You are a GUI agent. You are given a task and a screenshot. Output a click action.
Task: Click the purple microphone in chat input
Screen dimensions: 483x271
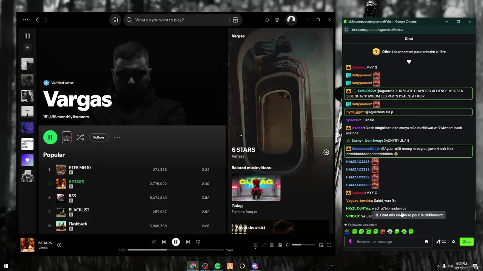click(x=351, y=242)
